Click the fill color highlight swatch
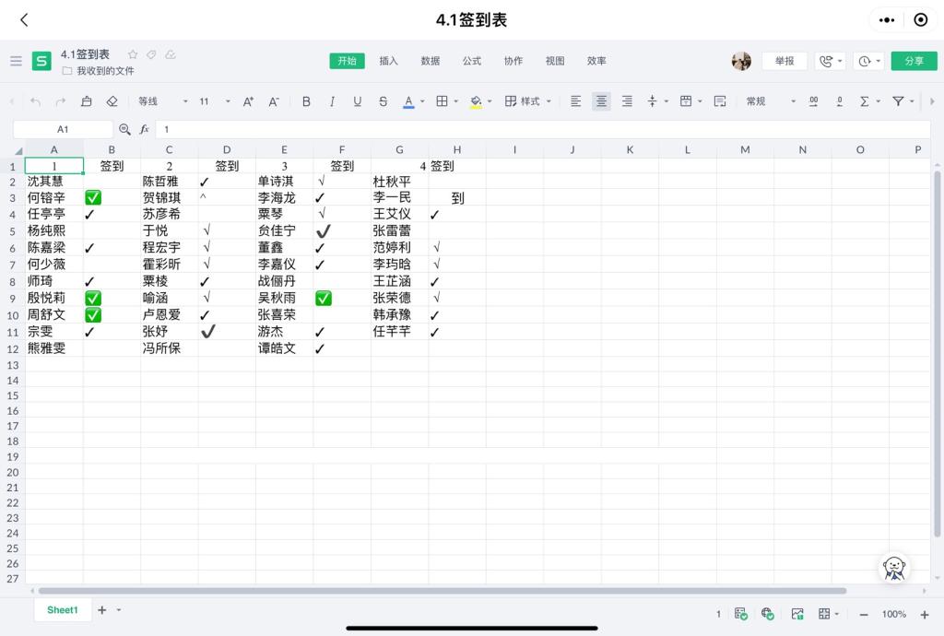The height and width of the screenshot is (636, 944). pyautogui.click(x=476, y=101)
